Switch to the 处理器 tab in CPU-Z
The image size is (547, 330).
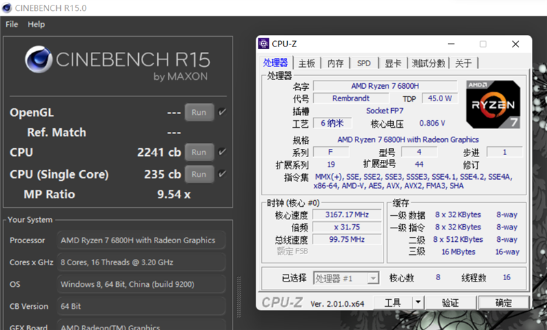pos(276,63)
